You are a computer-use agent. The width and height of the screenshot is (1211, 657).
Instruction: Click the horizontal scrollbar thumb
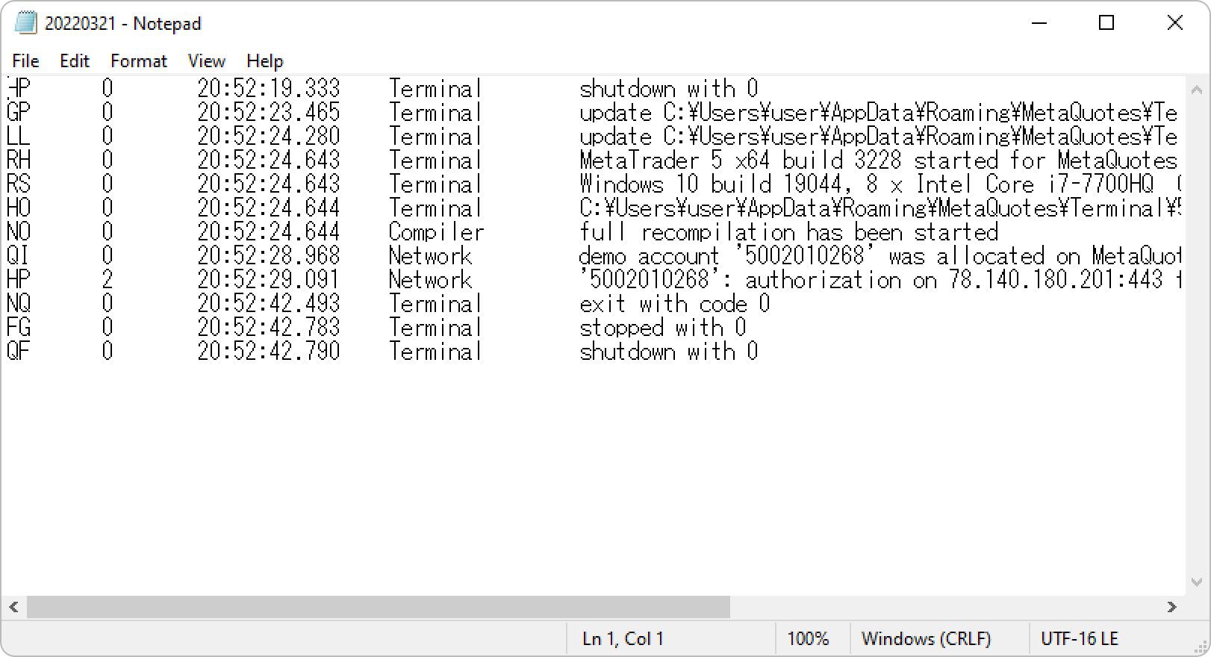coord(378,607)
